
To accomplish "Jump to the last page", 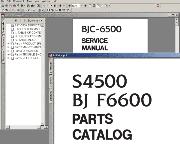I will [55, 6].
